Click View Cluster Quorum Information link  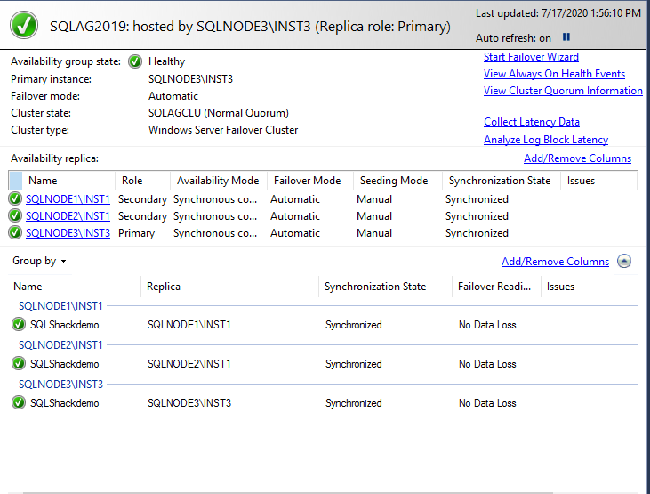tap(563, 91)
